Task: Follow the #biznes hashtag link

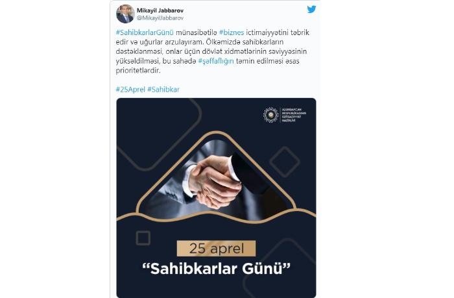Action: (232, 32)
